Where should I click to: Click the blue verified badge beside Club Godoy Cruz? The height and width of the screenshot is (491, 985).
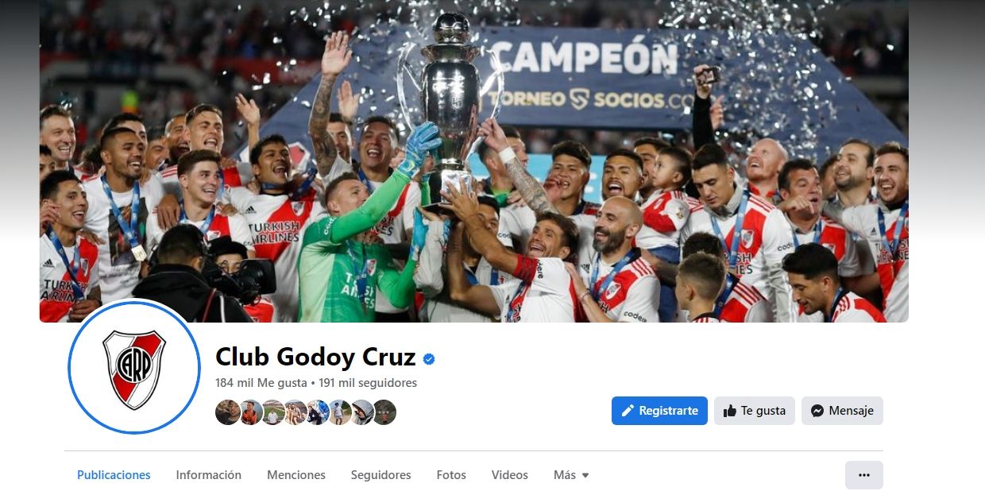[429, 359]
